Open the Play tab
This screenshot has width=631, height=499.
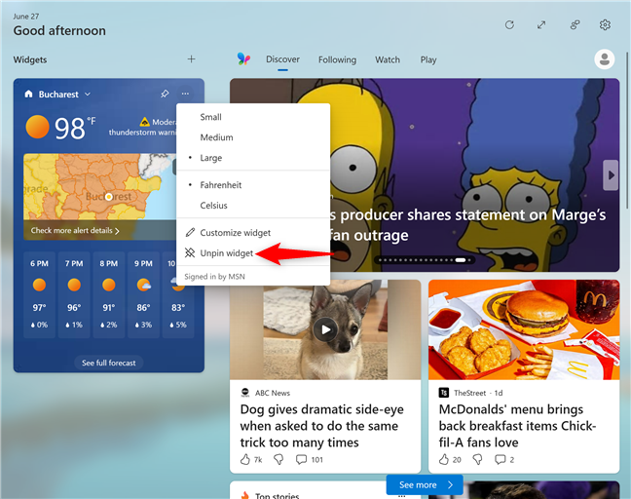tap(428, 59)
